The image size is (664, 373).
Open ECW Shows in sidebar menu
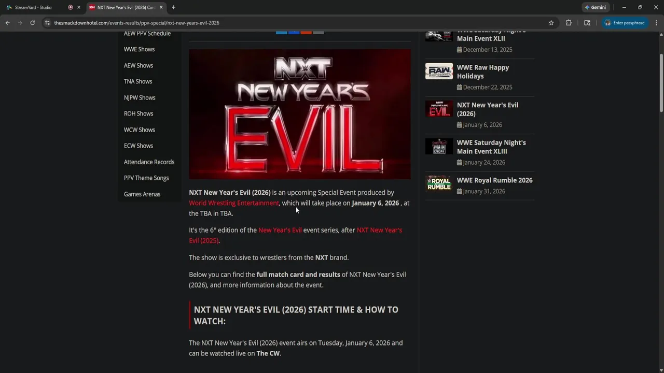point(139,146)
